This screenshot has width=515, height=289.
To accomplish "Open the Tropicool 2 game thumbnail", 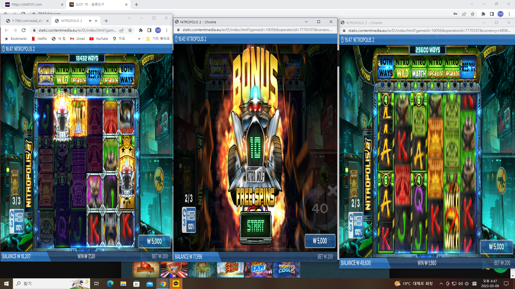I will click(x=286, y=270).
